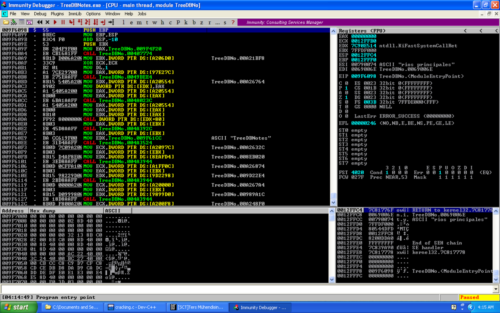Show Call stack with the k button
This screenshot has height=313, width=500.
pyautogui.click(x=186, y=22)
